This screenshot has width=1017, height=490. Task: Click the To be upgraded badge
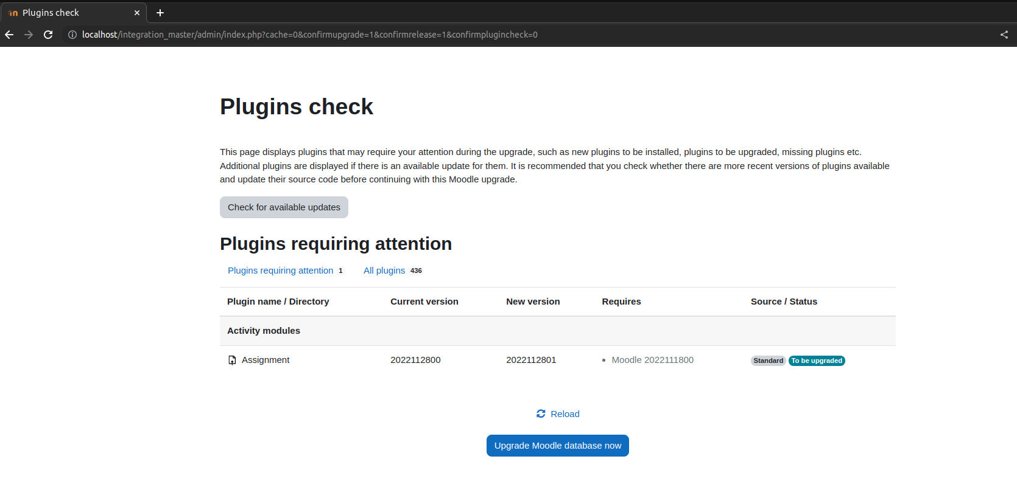(817, 361)
